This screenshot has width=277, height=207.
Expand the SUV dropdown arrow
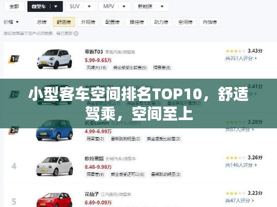(89, 7)
